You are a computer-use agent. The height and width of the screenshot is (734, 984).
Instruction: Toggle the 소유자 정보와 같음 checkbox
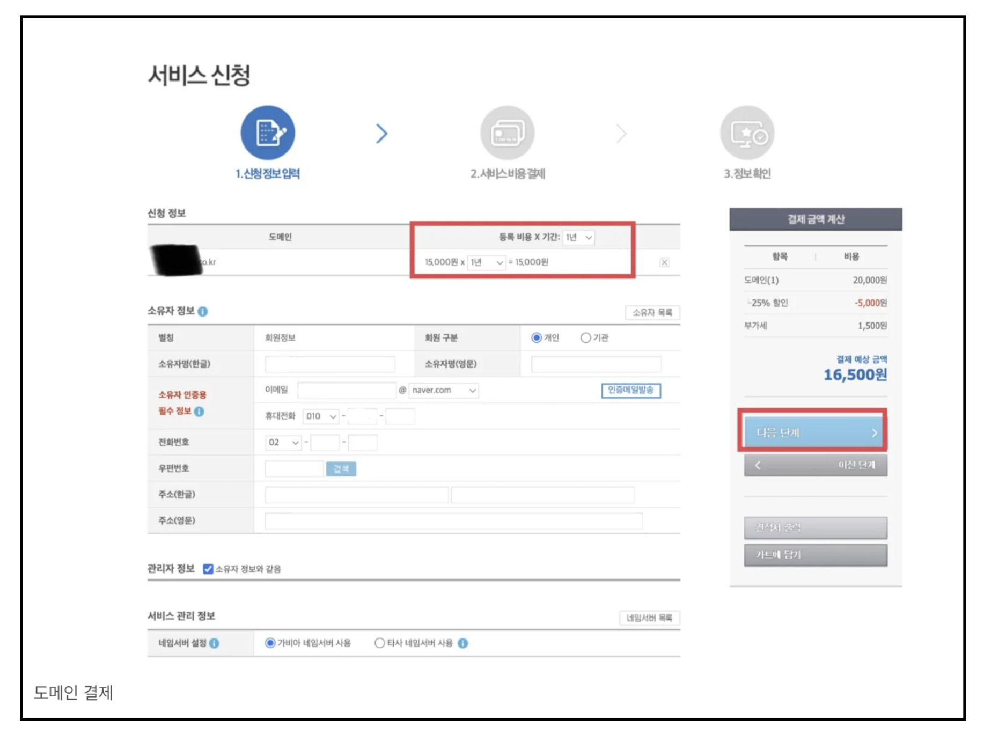coord(208,569)
